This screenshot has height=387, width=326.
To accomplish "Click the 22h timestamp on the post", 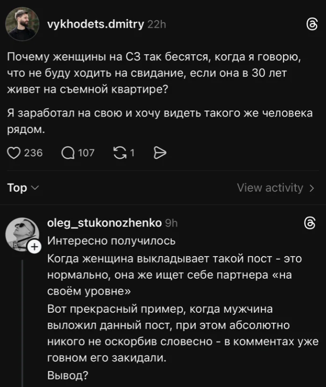I will coord(157,24).
